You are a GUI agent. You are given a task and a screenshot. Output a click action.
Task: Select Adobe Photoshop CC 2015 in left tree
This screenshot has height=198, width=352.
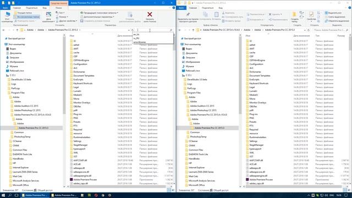click(x=27, y=110)
